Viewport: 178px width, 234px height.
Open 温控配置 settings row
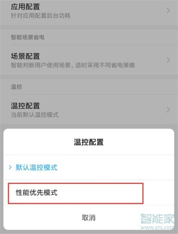[x=89, y=110]
